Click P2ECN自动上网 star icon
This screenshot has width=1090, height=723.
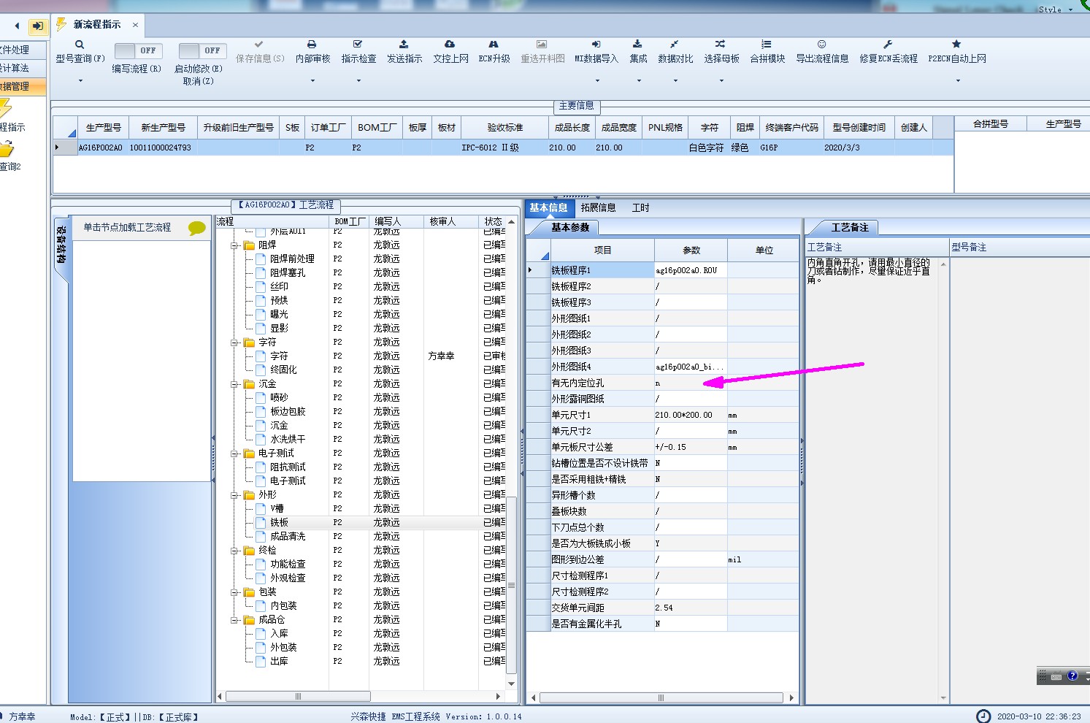point(956,45)
